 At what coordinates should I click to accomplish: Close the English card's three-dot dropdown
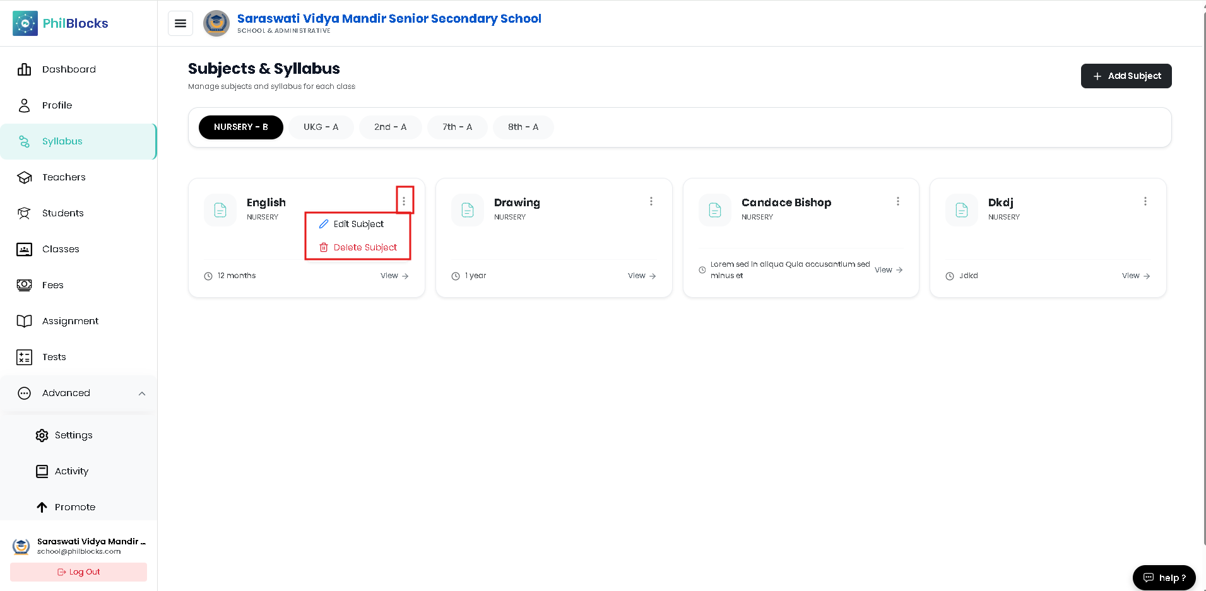coord(404,201)
